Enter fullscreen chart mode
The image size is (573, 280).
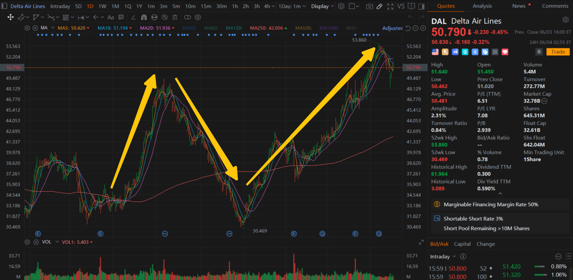click(390, 6)
